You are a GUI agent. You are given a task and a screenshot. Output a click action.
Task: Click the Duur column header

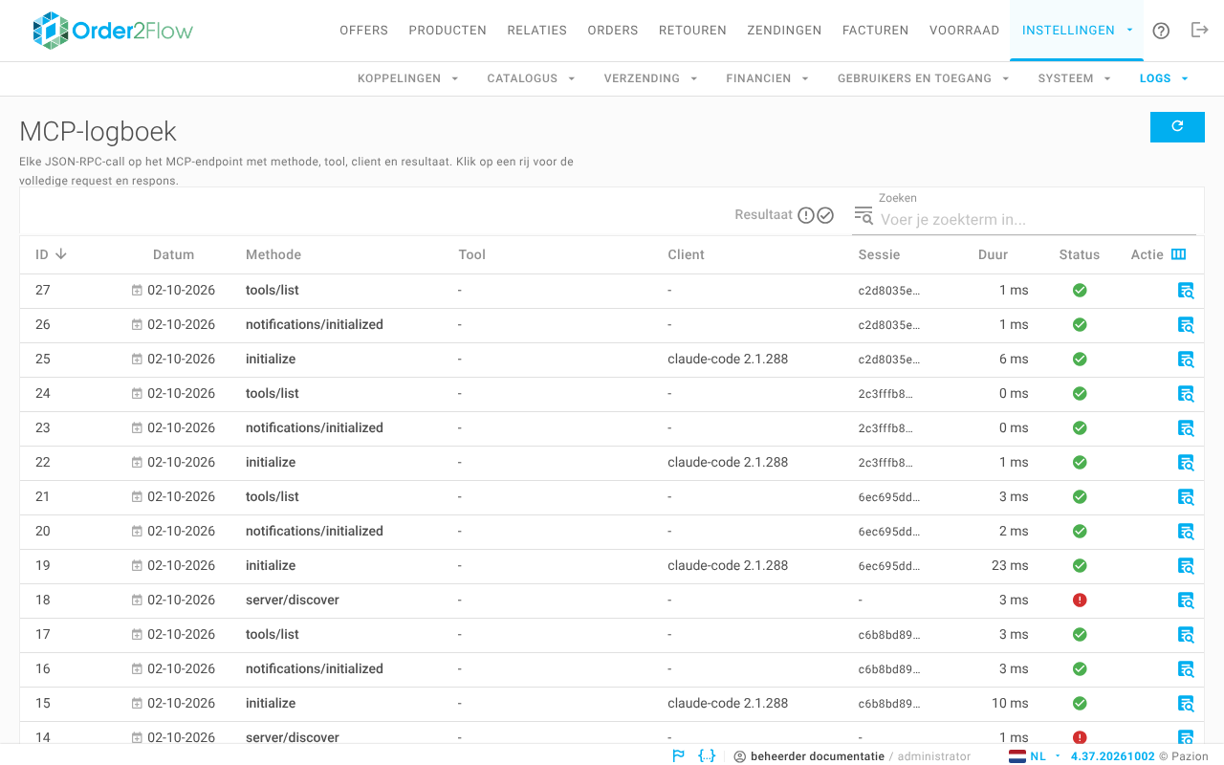pos(993,254)
